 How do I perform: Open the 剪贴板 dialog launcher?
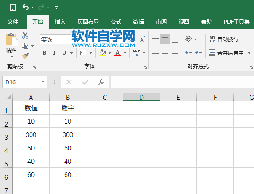point(34,68)
